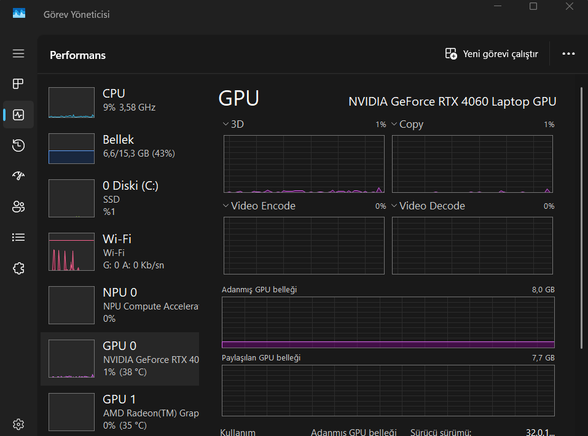Select Bellek (memory) in the list
The height and width of the screenshot is (436, 588).
click(120, 146)
